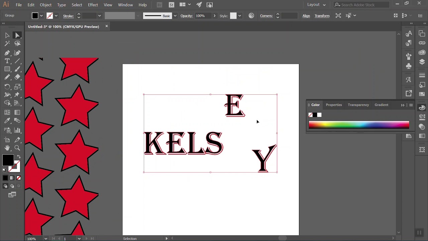Viewport: 428px width, 241px height.
Task: Select the Type tool
Action: 7,61
